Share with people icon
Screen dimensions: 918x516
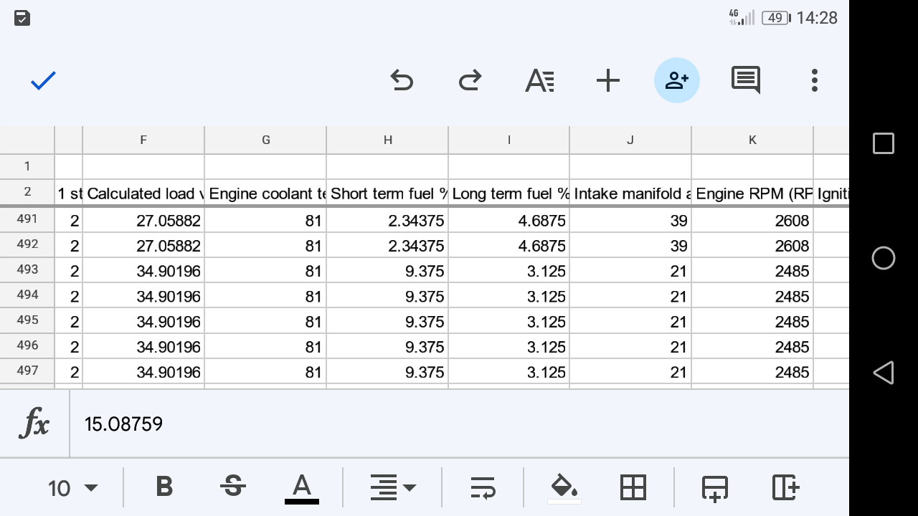click(676, 80)
